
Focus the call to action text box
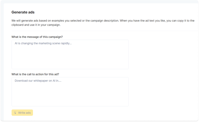(70, 92)
